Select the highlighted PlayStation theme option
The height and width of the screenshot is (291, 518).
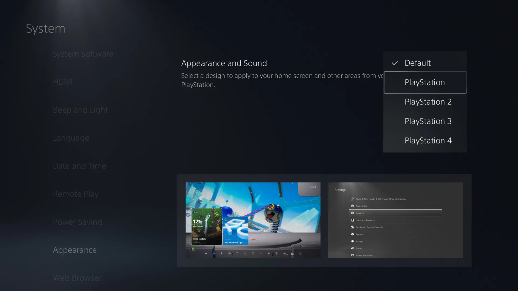tap(425, 82)
